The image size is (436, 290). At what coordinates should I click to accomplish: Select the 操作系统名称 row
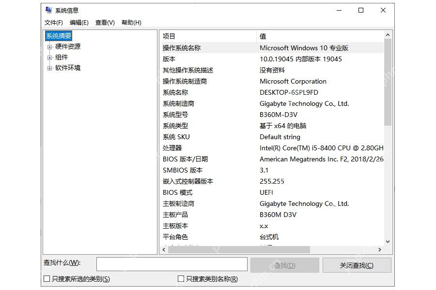click(x=272, y=48)
